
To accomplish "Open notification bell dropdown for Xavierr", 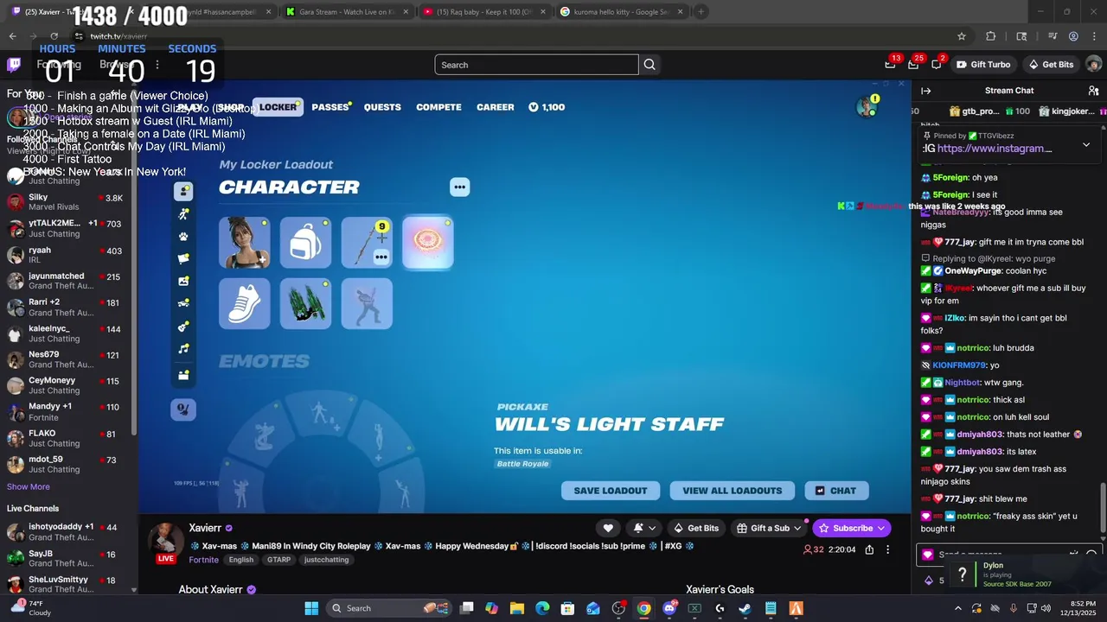I will (x=644, y=528).
